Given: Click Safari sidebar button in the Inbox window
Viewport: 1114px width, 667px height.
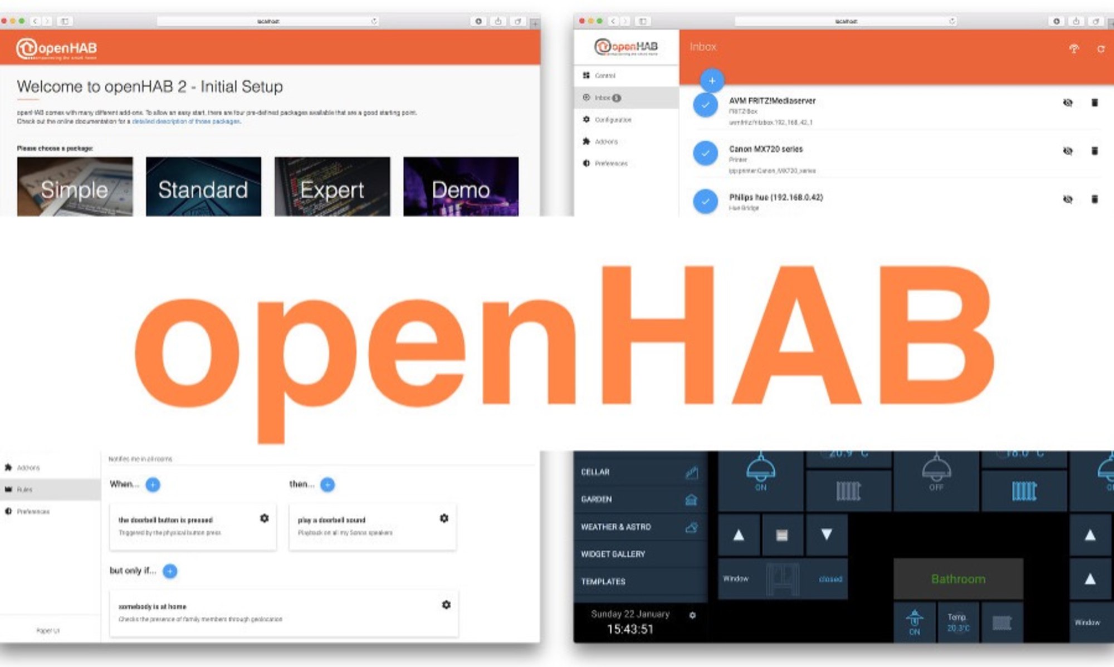Looking at the screenshot, I should coord(642,21).
